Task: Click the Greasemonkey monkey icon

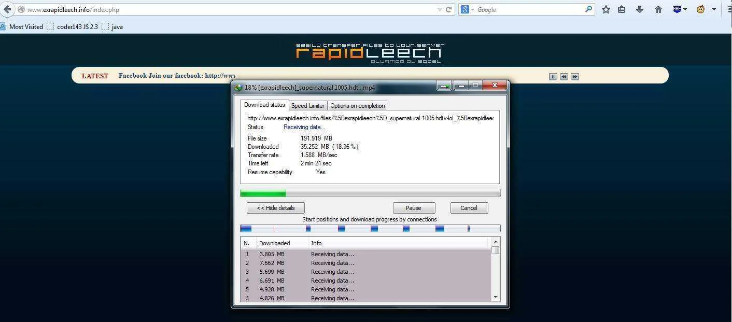Action: pyautogui.click(x=701, y=9)
